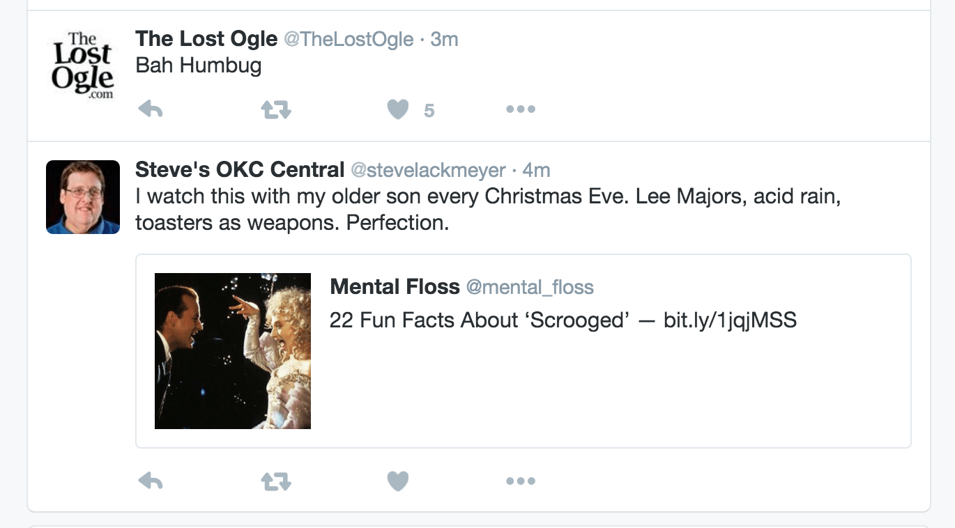Screen dimensions: 955x528
Task: Retweet the 'Bah Humbug' tweet
Action: (275, 109)
